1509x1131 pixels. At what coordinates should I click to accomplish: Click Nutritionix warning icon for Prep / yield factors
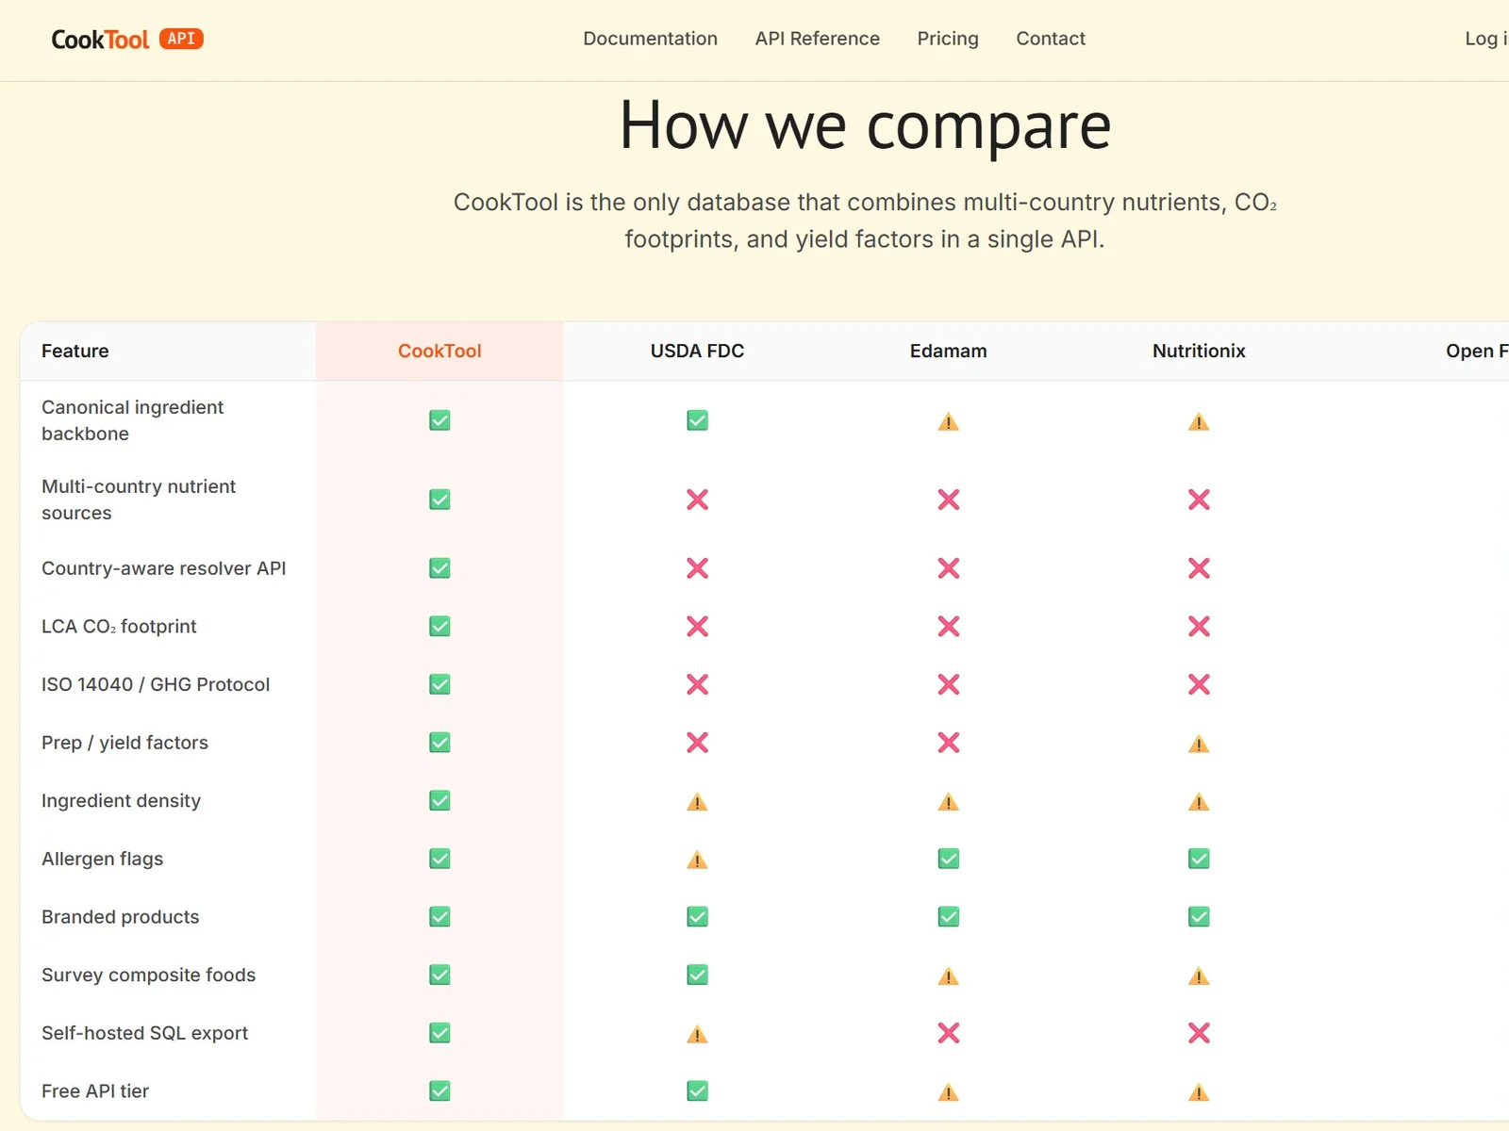1199,744
